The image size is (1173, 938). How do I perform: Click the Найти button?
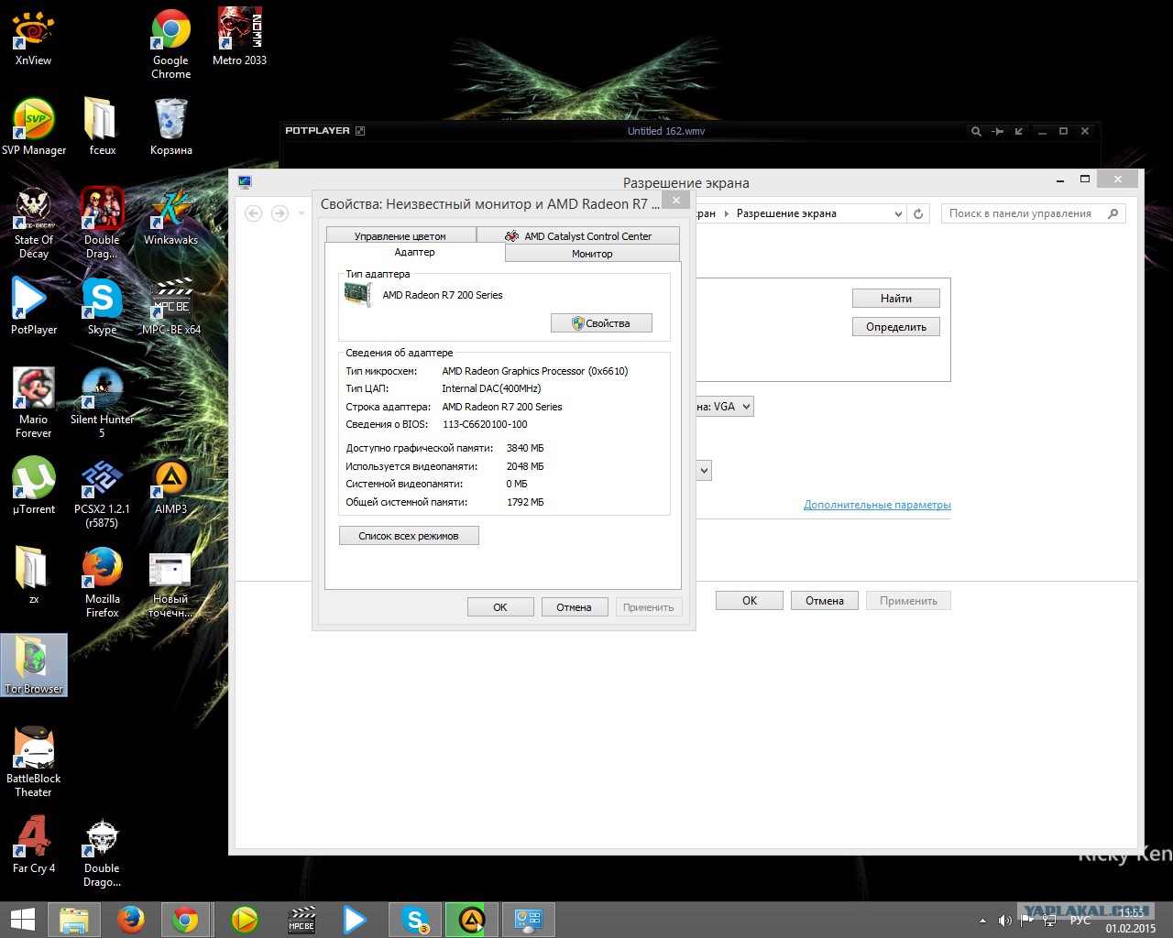click(896, 299)
